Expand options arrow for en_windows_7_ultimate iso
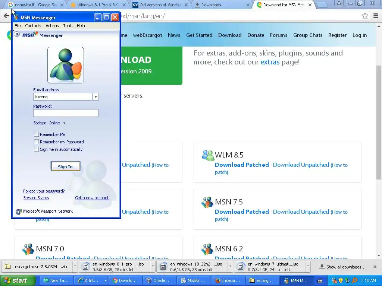 pos(308,267)
